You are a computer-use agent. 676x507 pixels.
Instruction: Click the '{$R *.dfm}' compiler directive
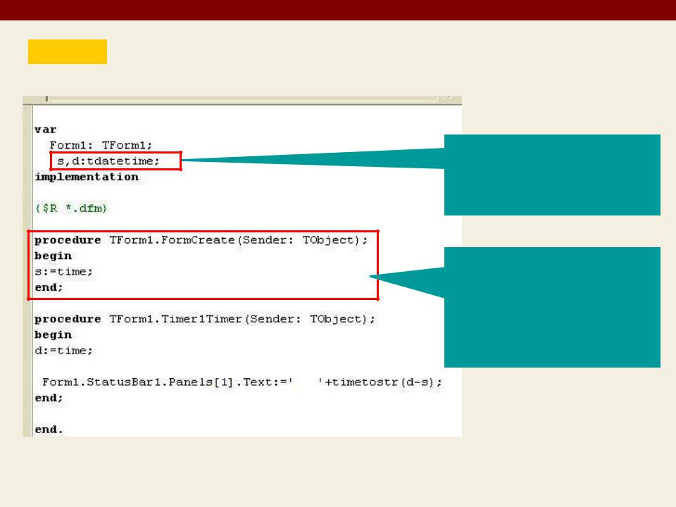click(x=71, y=208)
